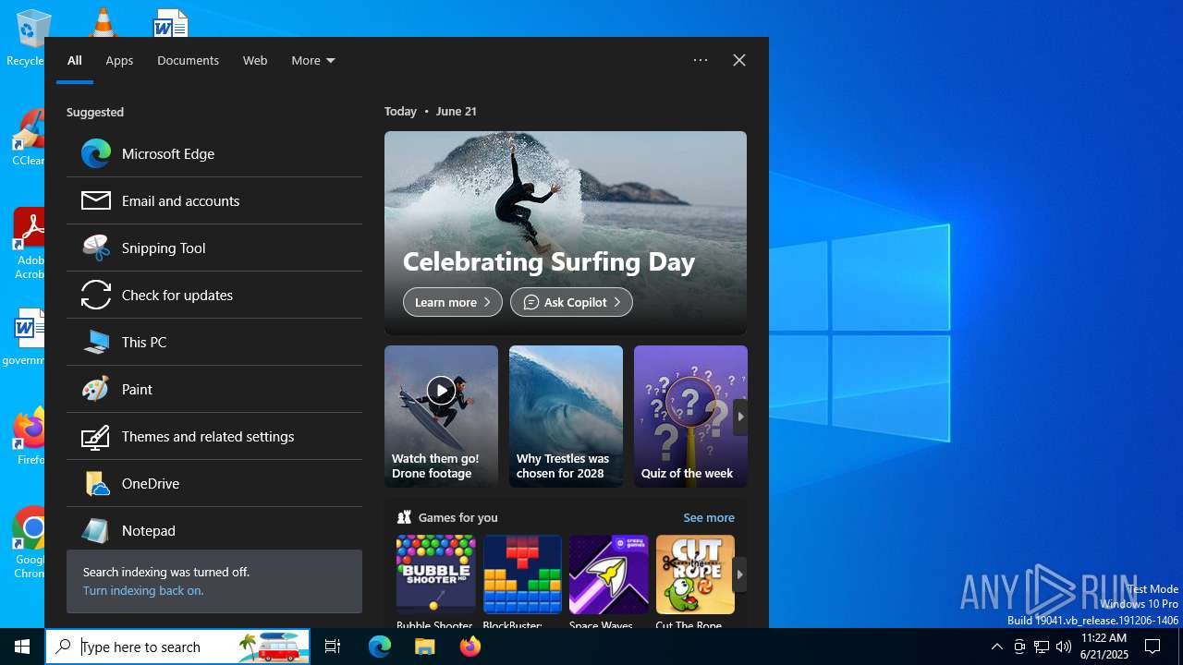Click Ask Copilot button

(x=571, y=302)
